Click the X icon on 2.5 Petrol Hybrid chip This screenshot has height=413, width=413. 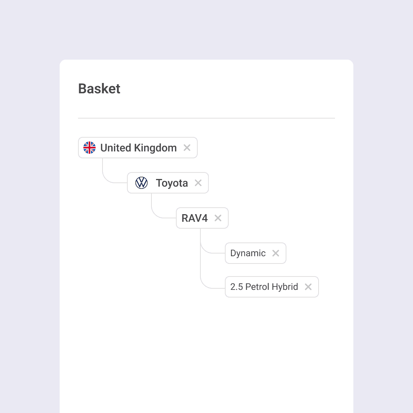pos(308,287)
